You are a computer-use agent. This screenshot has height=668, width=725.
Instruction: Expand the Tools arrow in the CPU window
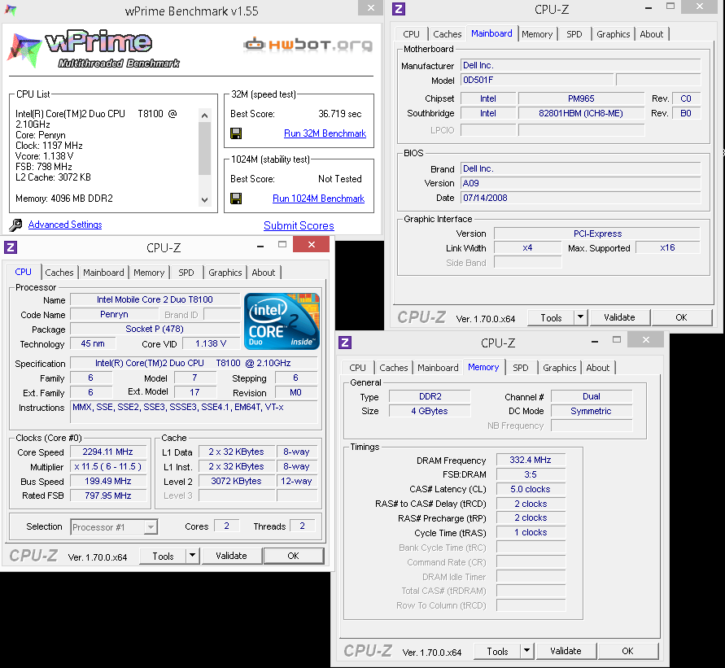192,557
